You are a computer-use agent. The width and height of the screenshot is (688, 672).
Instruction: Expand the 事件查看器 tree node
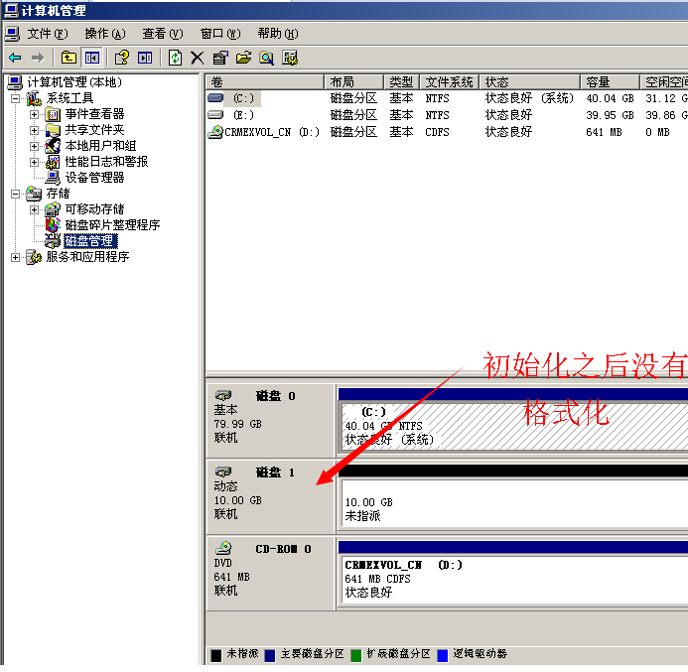pos(34,114)
